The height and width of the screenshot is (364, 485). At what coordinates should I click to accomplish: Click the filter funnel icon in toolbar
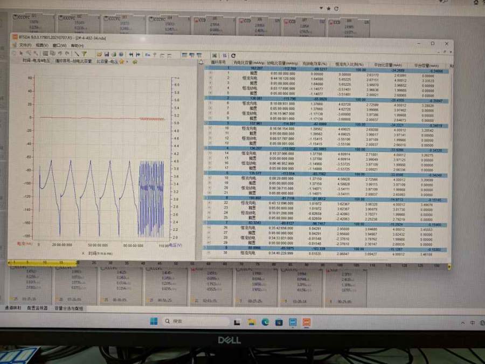(85, 54)
